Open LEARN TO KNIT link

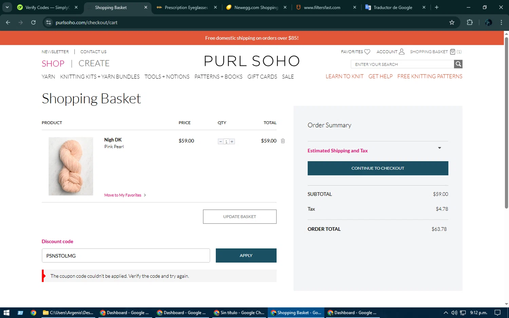pyautogui.click(x=344, y=76)
